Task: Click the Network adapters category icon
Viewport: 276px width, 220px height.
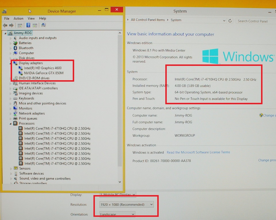Action: coord(15,113)
